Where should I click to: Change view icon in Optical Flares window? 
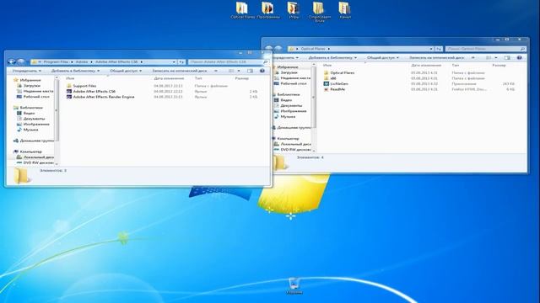pos(489,58)
